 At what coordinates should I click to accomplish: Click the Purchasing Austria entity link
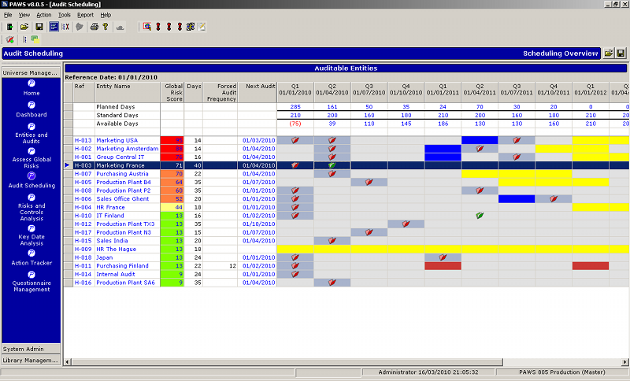click(x=123, y=174)
